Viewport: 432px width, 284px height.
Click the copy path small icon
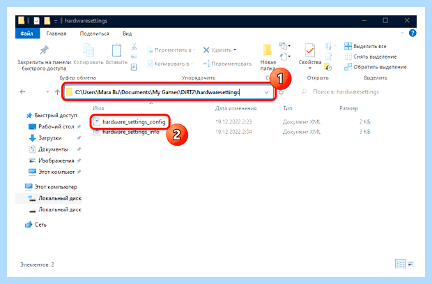[x=134, y=57]
